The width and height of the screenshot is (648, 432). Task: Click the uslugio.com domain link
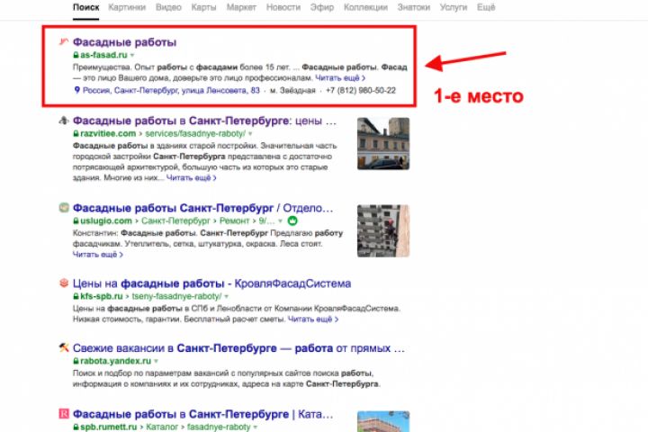tap(106, 220)
